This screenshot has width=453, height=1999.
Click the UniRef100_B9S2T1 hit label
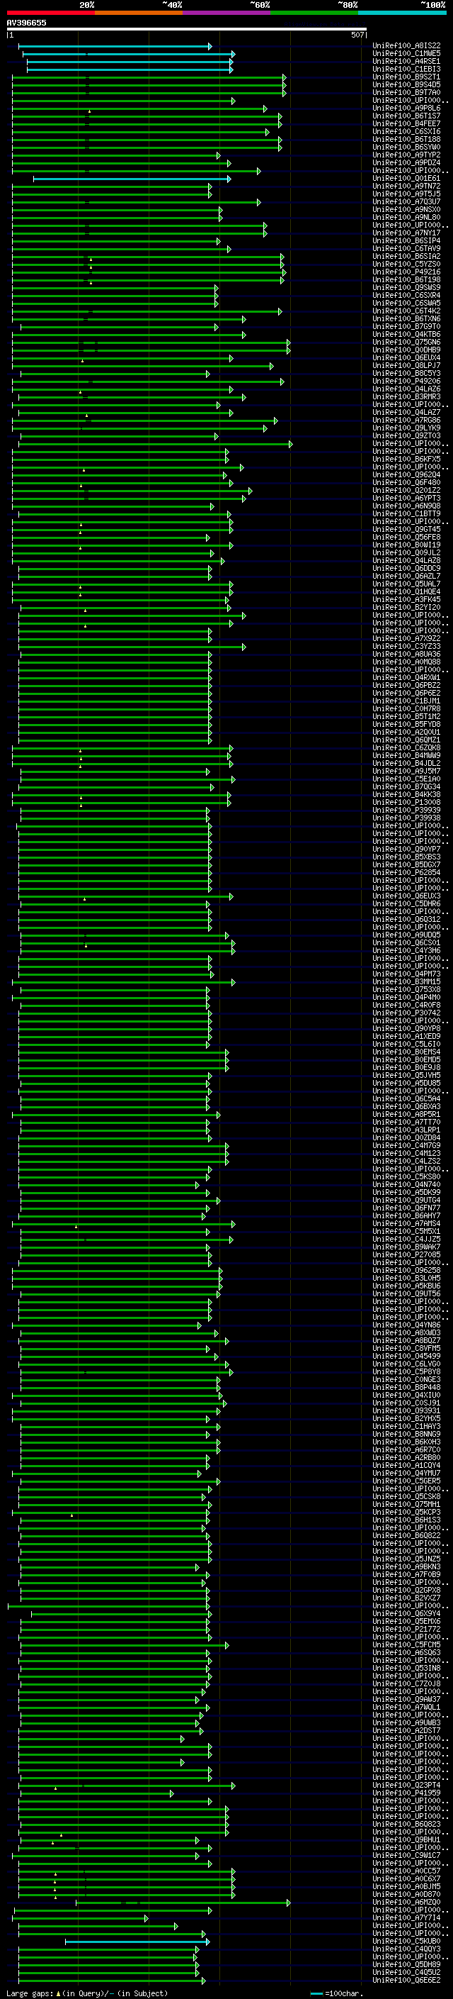406,77
